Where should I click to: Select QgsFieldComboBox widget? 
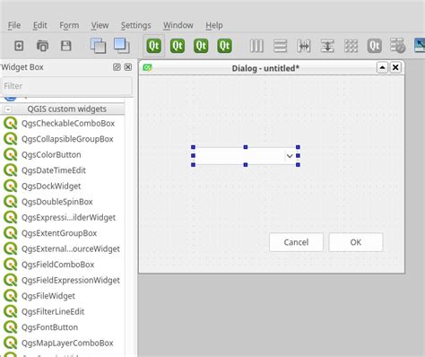62,265
